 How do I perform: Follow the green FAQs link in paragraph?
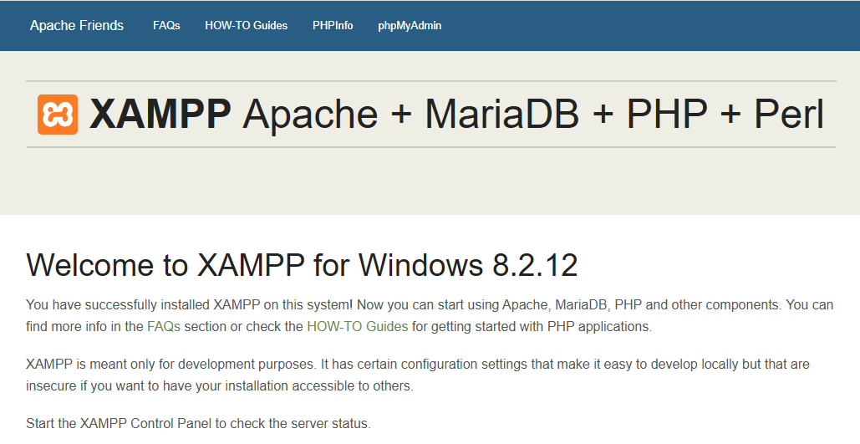(x=164, y=327)
